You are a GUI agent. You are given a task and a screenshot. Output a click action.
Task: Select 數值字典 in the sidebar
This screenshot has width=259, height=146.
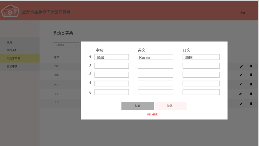tap(12, 66)
